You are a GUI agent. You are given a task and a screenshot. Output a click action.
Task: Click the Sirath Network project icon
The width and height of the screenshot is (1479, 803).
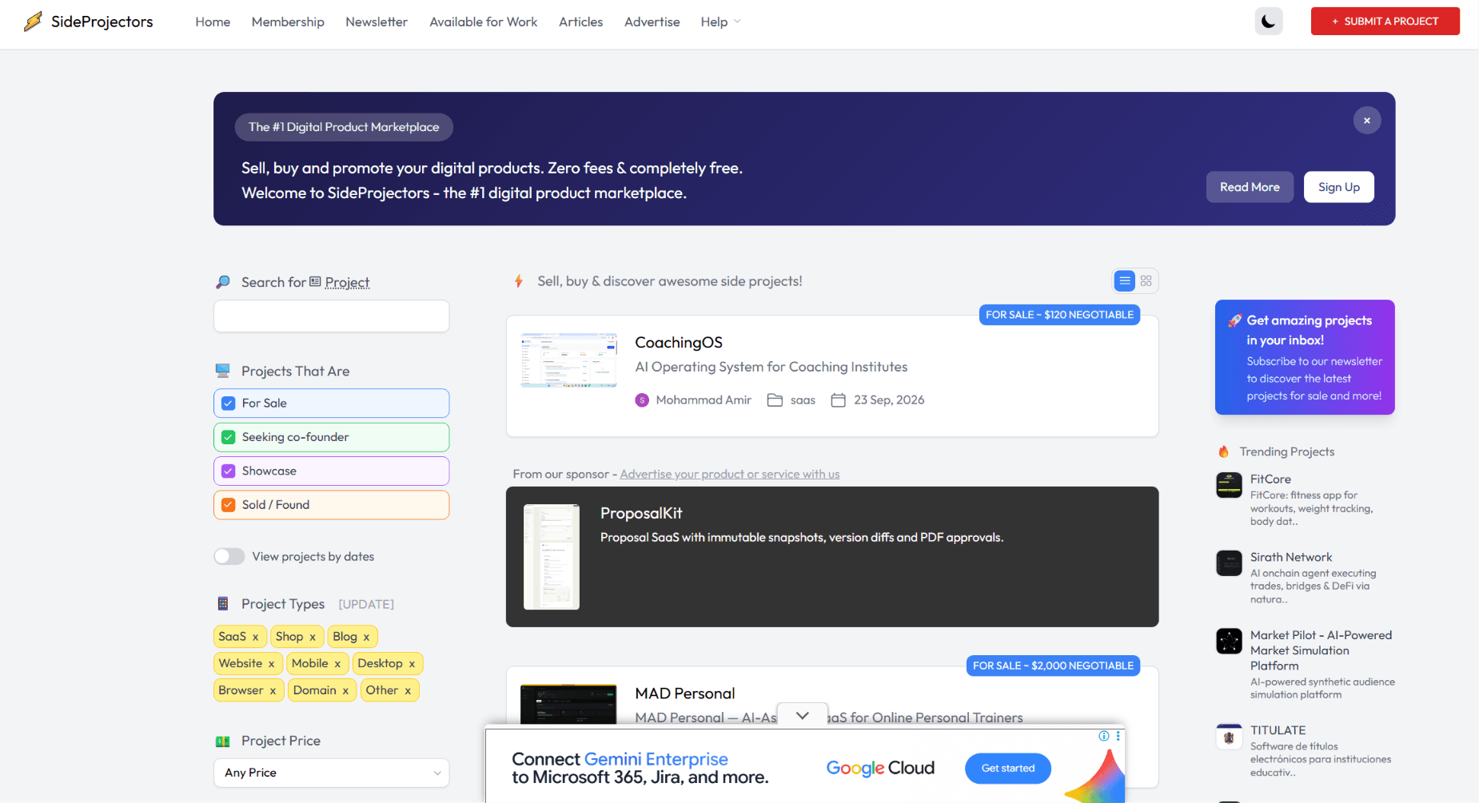[1230, 563]
